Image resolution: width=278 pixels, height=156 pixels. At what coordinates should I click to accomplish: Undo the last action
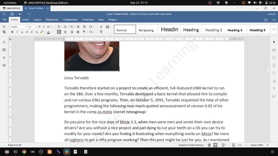(20, 14)
